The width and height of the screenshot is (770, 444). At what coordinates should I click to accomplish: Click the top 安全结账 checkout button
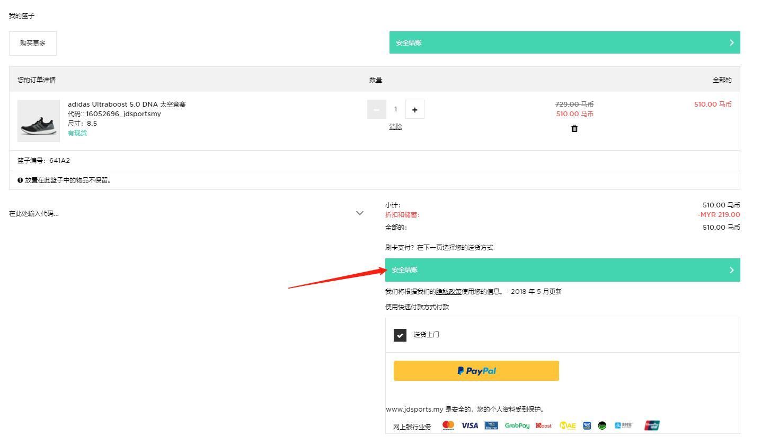point(564,42)
